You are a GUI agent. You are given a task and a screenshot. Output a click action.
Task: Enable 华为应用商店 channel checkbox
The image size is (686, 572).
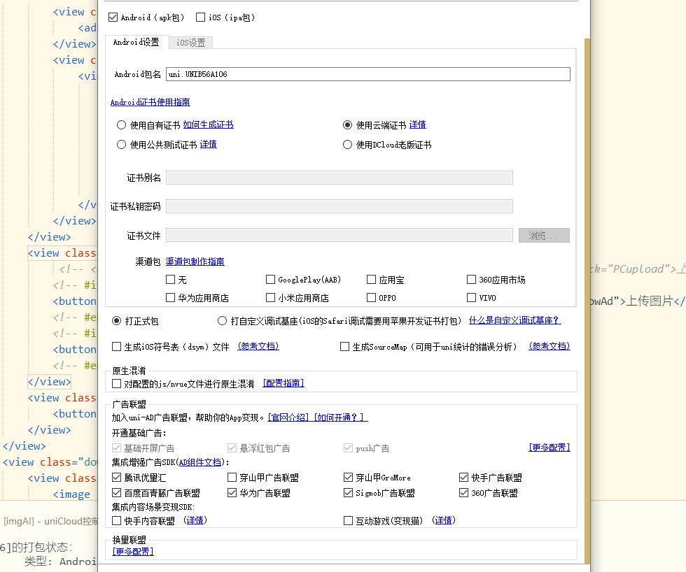pos(170,298)
